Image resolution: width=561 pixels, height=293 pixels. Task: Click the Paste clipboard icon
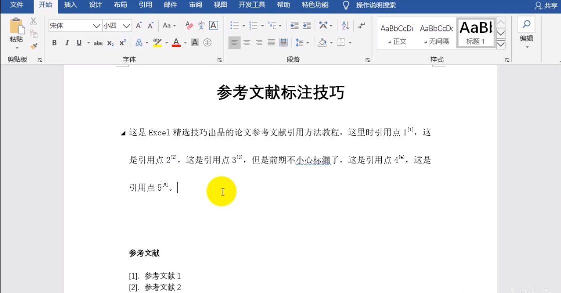click(16, 26)
